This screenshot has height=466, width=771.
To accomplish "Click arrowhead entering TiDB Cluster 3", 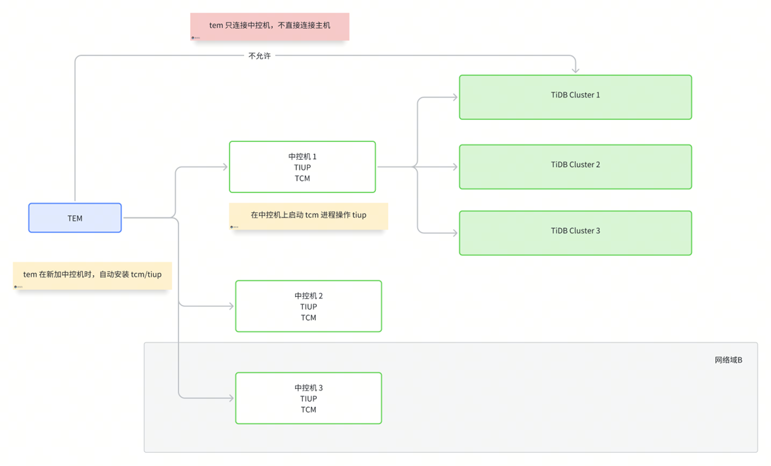I will [454, 233].
